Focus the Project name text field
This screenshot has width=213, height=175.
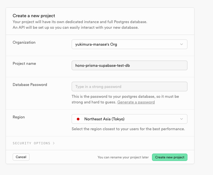click(130, 65)
